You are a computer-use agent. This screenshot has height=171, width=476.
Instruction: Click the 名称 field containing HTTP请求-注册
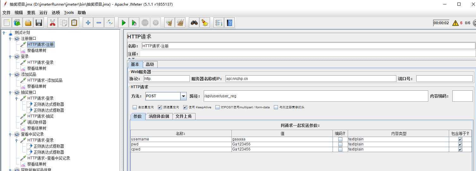308,46
